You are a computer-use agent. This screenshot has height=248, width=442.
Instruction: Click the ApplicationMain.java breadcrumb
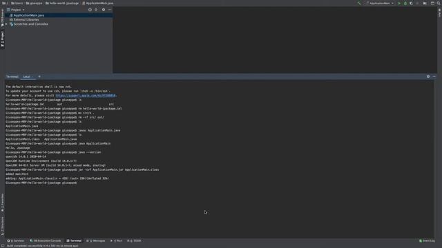(x=98, y=3)
